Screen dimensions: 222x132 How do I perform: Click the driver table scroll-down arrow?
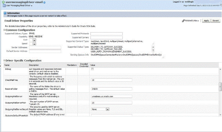coord(220,115)
